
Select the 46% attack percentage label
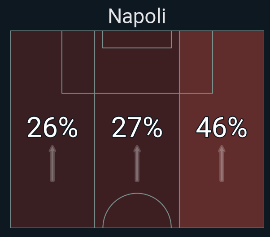[x=222, y=127]
